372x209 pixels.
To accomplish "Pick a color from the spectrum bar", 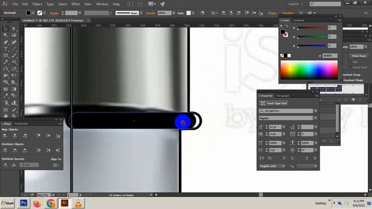I will click(309, 70).
